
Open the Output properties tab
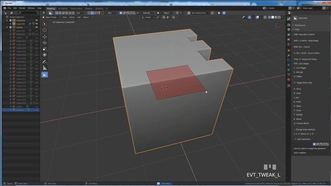289,30
